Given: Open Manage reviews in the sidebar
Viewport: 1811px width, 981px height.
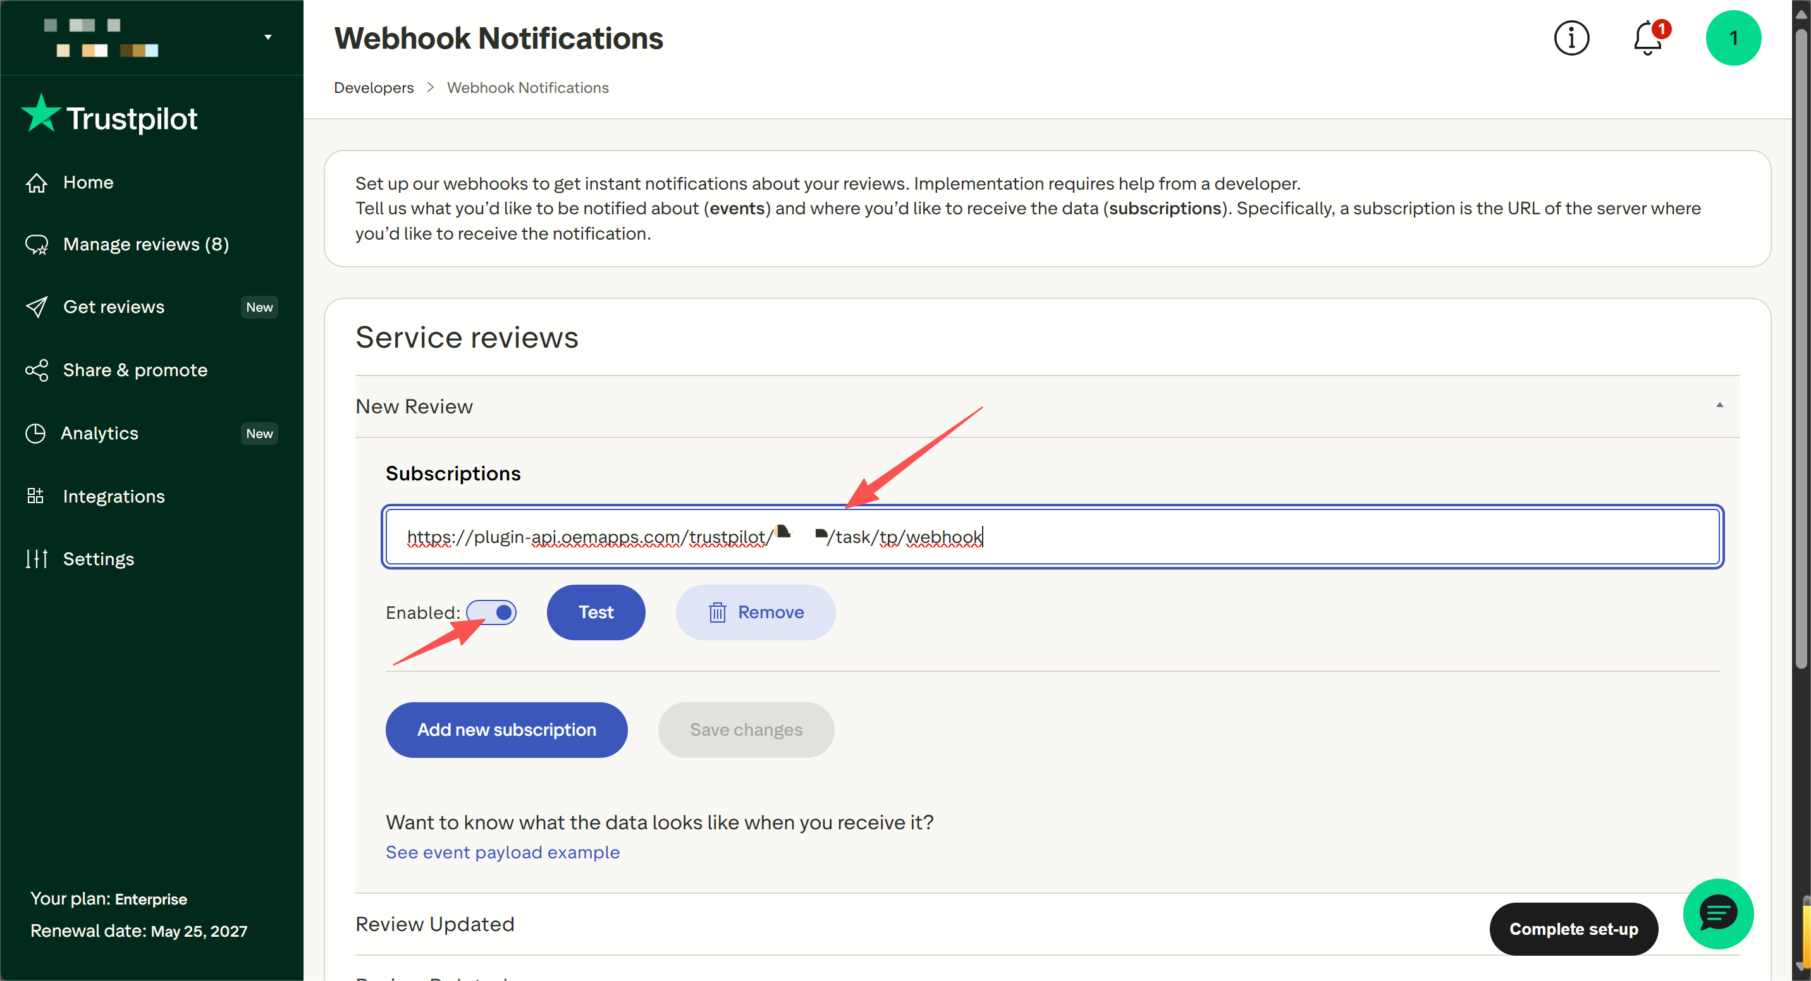Looking at the screenshot, I should [x=145, y=245].
